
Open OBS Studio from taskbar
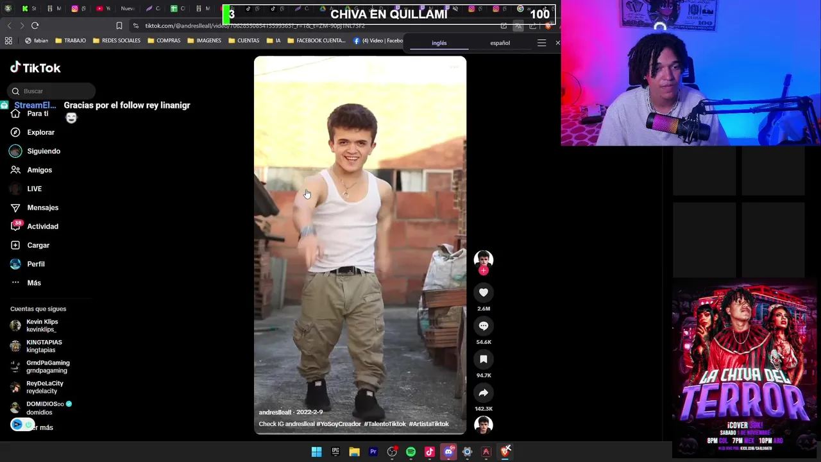click(x=392, y=452)
